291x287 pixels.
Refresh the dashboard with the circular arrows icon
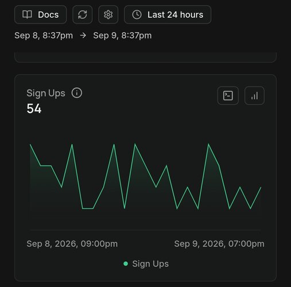[83, 14]
